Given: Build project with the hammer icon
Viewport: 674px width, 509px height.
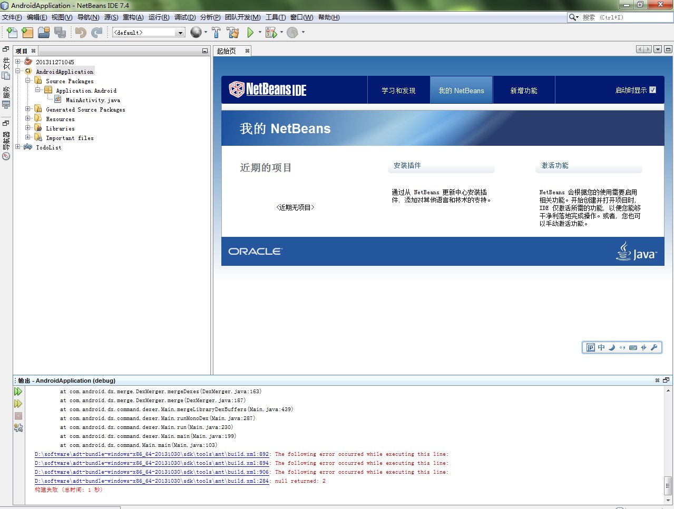Looking at the screenshot, I should pyautogui.click(x=216, y=33).
